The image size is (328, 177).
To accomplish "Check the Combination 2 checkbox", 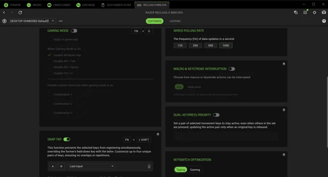I will point(49,104).
